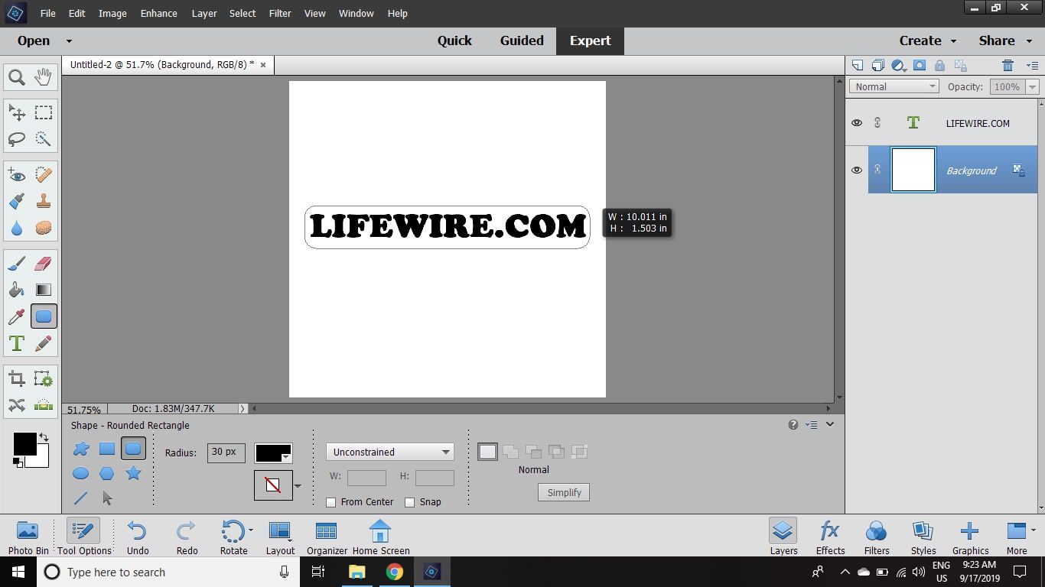
Task: Swap foreground and background colors
Action: click(x=44, y=437)
